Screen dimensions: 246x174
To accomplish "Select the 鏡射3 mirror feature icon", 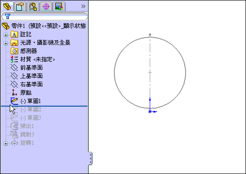I will coord(14,135).
